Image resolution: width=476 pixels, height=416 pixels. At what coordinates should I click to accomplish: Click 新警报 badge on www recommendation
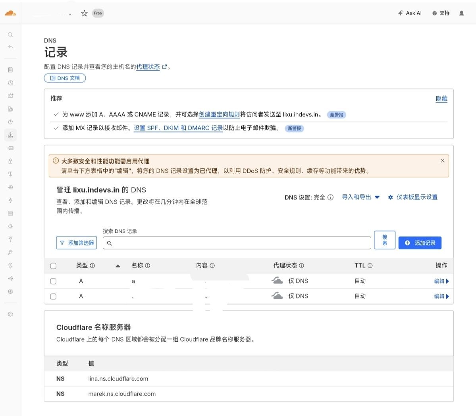click(336, 115)
